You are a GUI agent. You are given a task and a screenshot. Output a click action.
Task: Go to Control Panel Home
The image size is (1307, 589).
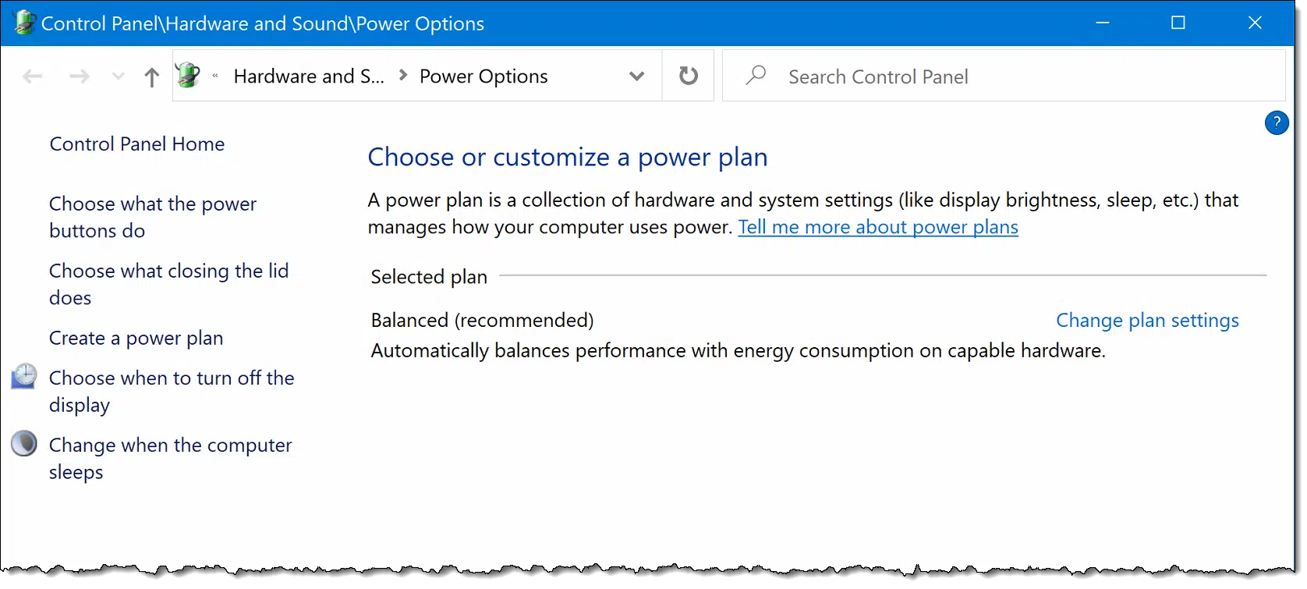(x=137, y=144)
